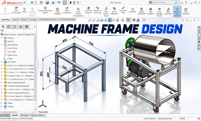Switch to the Layout tab
Screen dimensions: 201x121
[x=15, y=20]
